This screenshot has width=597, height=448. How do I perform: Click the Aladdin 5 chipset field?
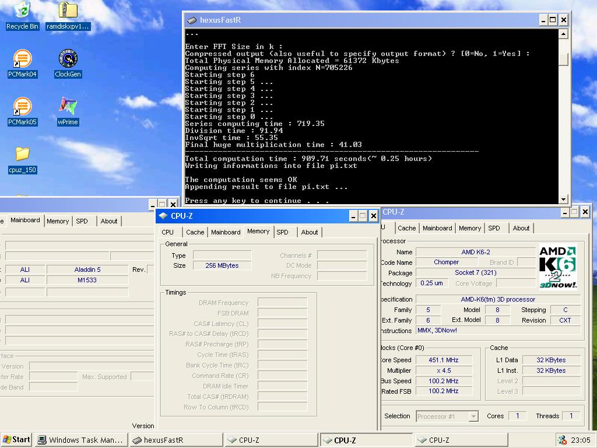pos(87,269)
